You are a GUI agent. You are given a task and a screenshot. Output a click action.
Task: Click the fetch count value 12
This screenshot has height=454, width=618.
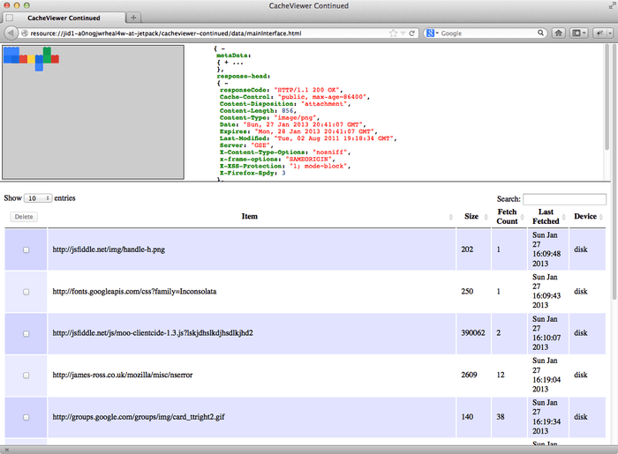coord(501,375)
